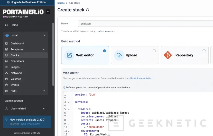Viewport: 213px width, 136px height.
Task: Open See what's new link
Action: tap(31, 124)
